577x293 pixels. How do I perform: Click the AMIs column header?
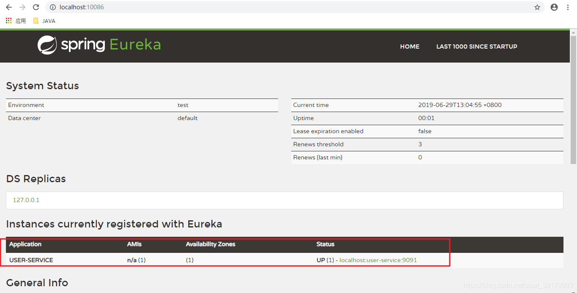134,244
